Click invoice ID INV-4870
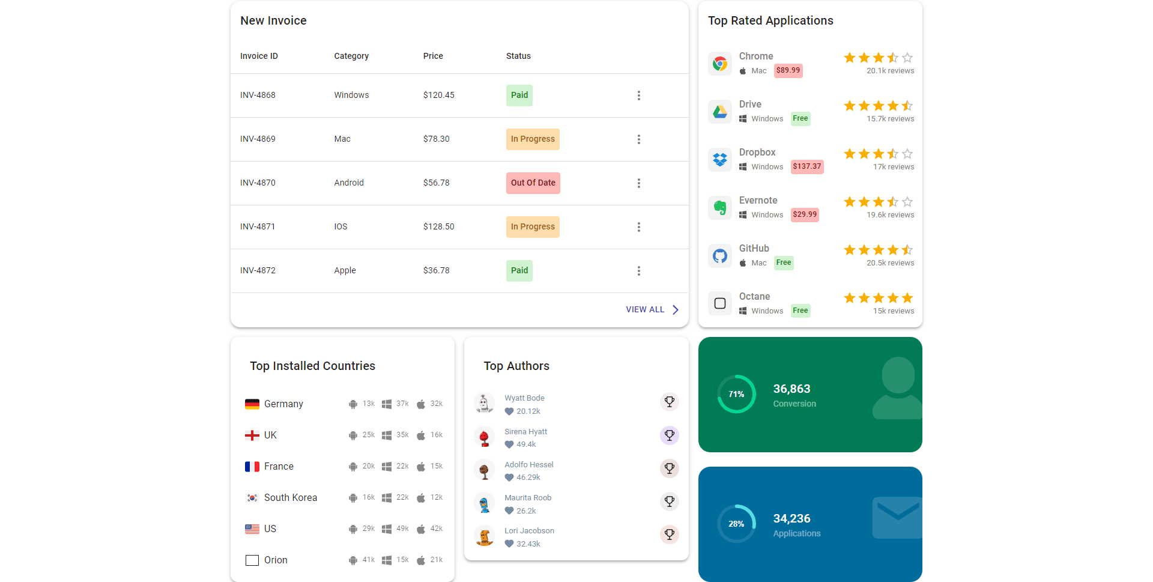Viewport: 1153px width, 582px height. [258, 183]
